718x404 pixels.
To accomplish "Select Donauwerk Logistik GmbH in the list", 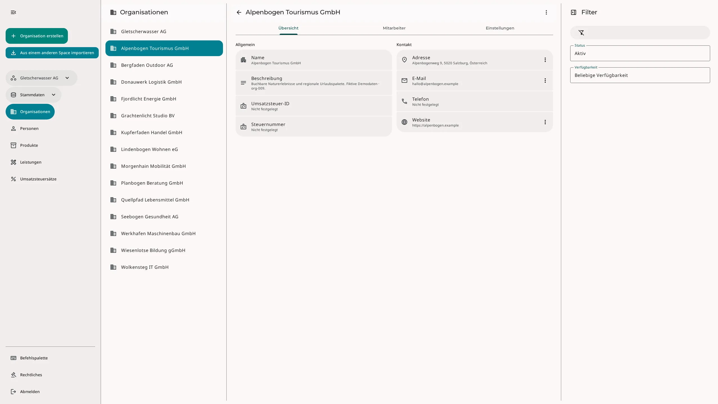I will point(164,82).
